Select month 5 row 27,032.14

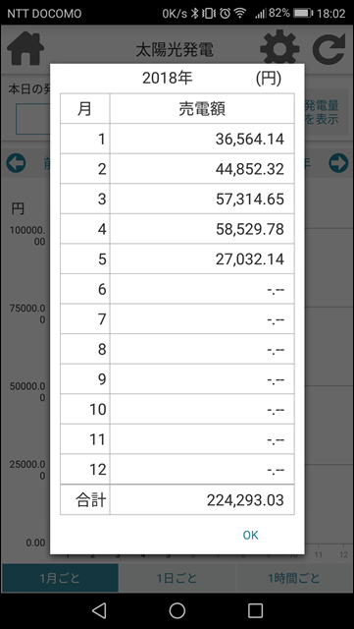click(177, 258)
